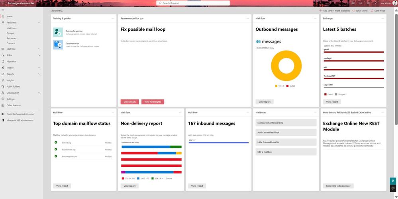Open Insights using the lightbulb icon
Screen dimensions: 398x199
3,80
